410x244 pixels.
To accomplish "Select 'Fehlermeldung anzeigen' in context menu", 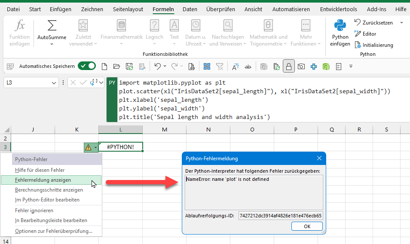I will coord(43,180).
